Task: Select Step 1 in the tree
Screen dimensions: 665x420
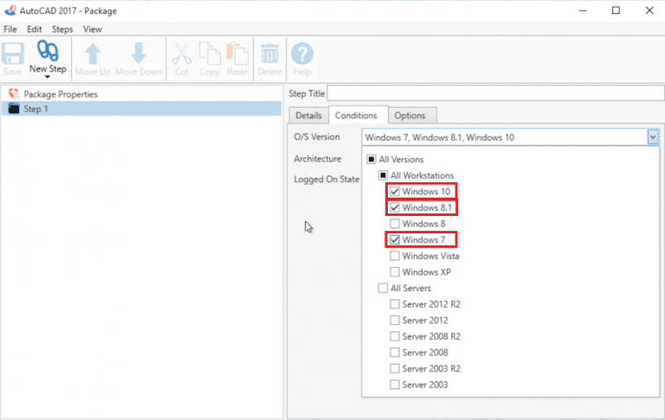Action: [141, 109]
